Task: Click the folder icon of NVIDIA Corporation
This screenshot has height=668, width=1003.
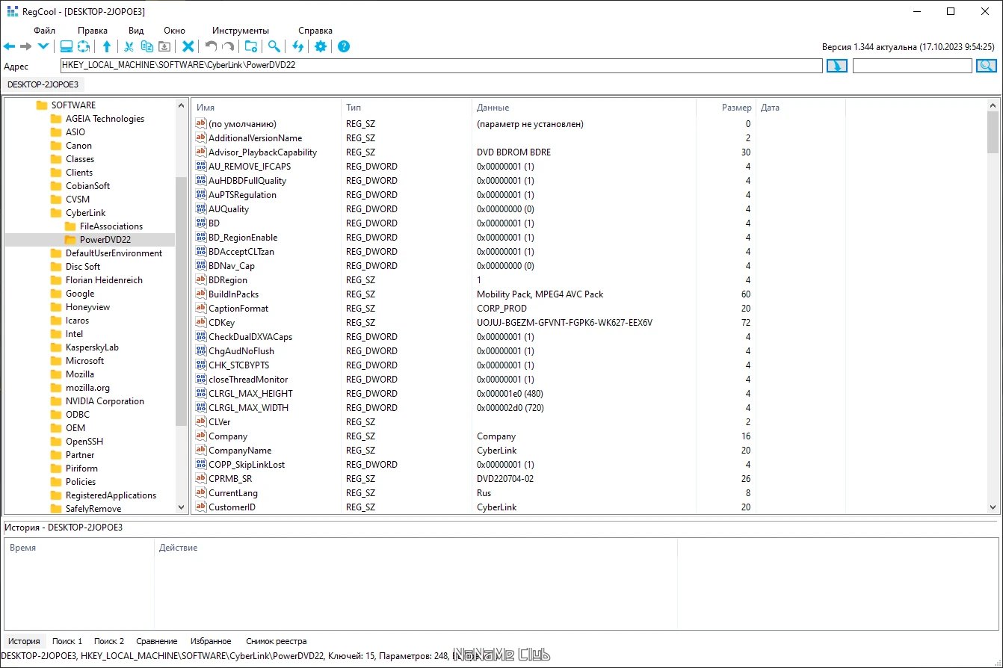Action: click(x=55, y=401)
